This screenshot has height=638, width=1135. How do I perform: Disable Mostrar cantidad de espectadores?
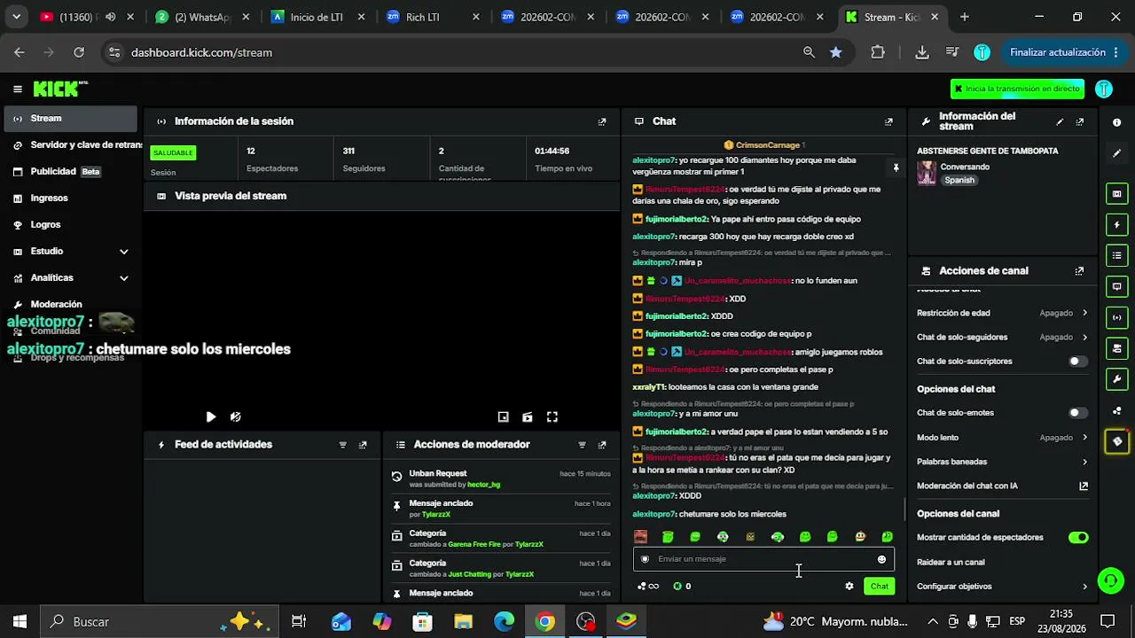[x=1077, y=538]
